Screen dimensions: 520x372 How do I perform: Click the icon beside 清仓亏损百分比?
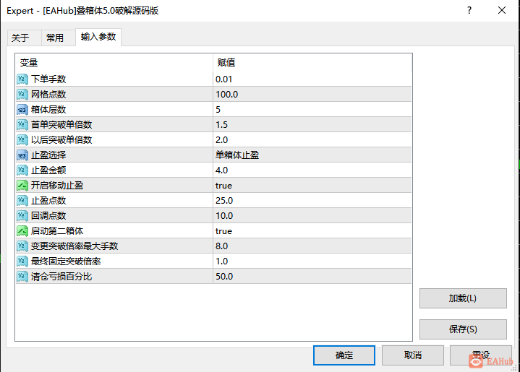click(x=22, y=276)
